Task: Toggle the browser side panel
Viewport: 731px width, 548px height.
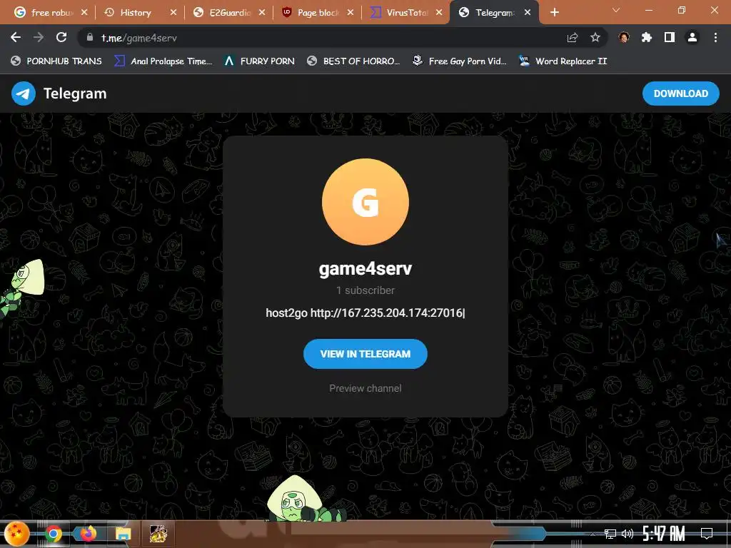Action: click(x=670, y=38)
